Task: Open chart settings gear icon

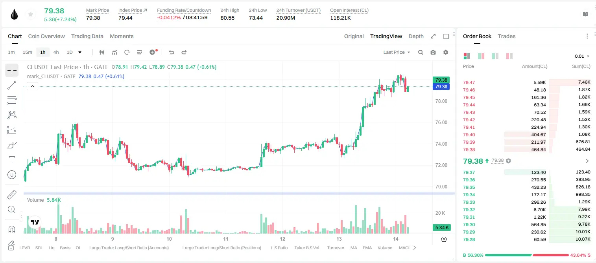Action: pos(446,52)
